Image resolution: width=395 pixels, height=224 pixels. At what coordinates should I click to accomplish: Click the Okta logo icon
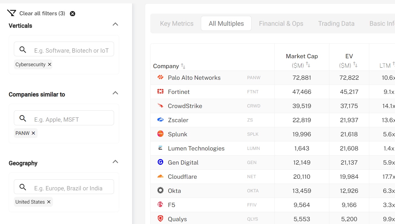160,190
